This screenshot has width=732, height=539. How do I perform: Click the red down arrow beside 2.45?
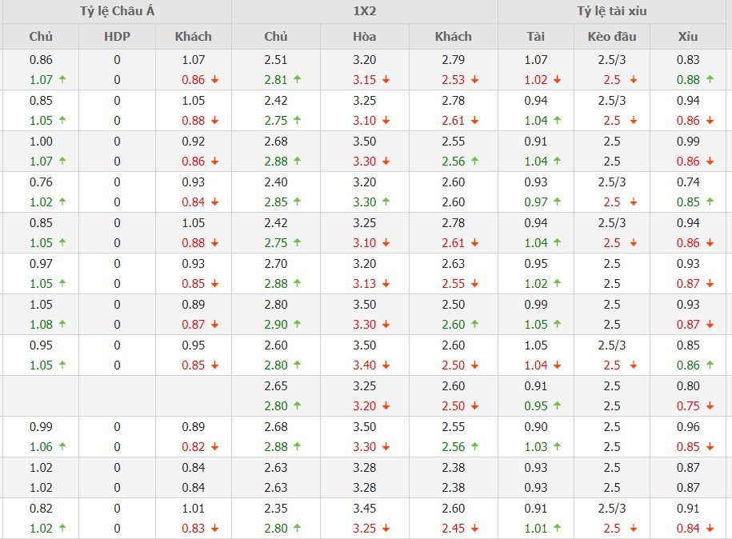click(475, 529)
